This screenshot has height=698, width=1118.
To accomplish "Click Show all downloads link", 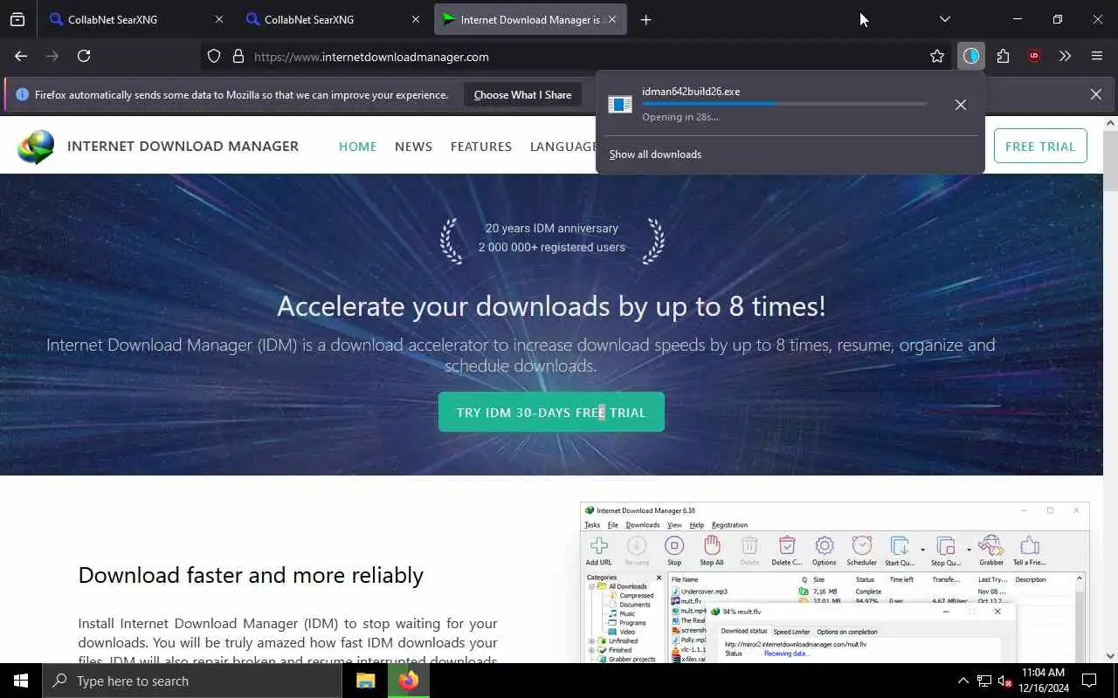I will (655, 154).
